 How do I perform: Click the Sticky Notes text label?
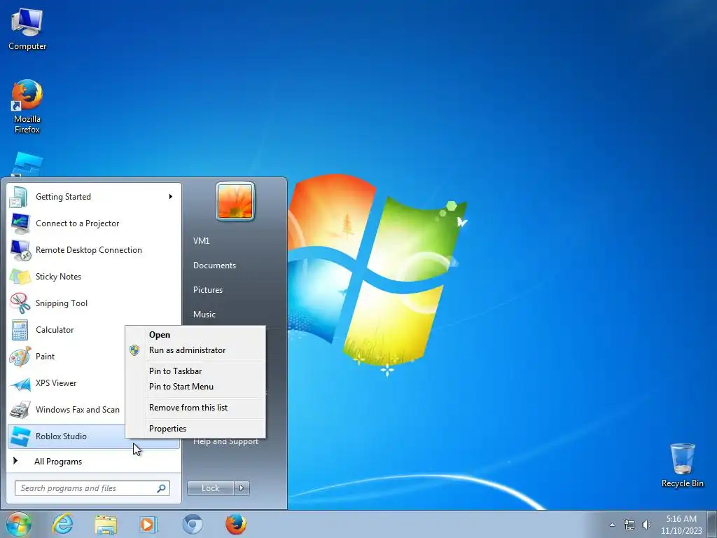point(59,276)
